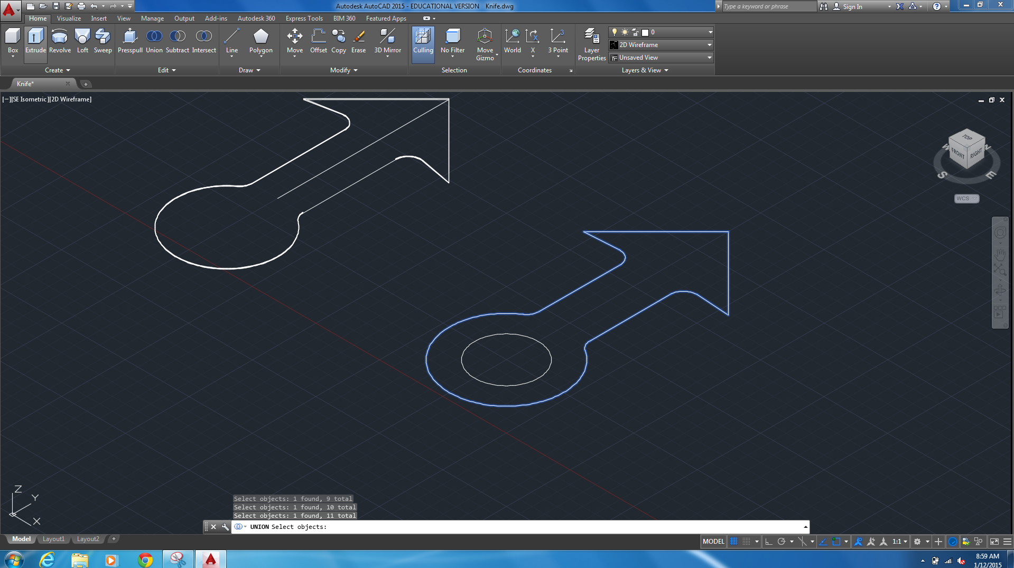The width and height of the screenshot is (1014, 568).
Task: Open Layer Properties manager
Action: (592, 44)
